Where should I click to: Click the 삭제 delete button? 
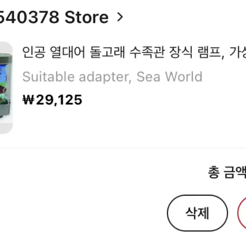[197, 213]
